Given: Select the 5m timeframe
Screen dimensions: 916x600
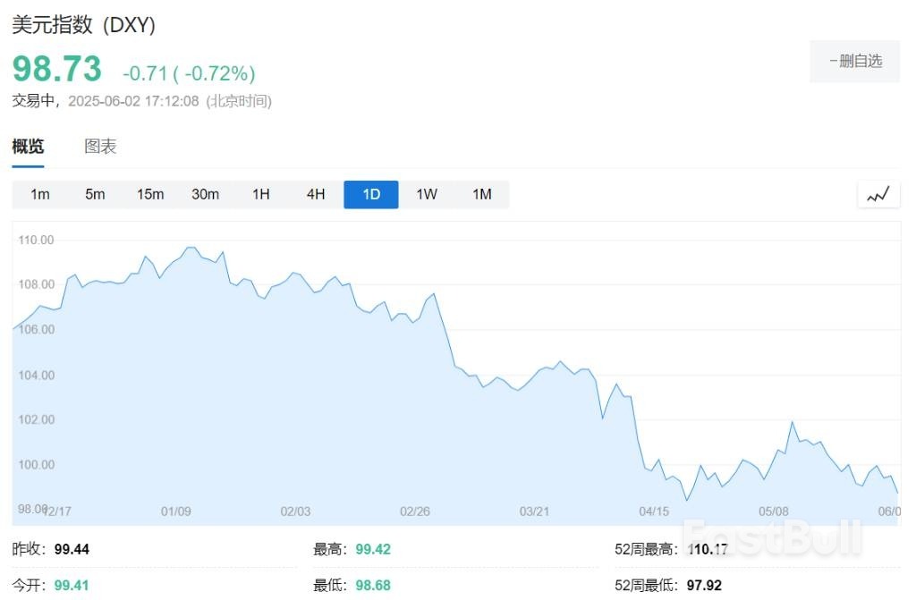Looking at the screenshot, I should point(95,194).
